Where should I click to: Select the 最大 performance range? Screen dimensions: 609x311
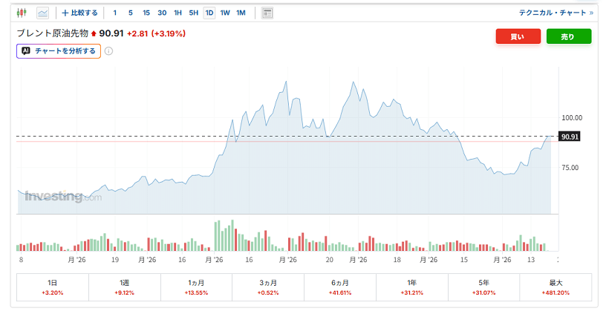[556, 287]
